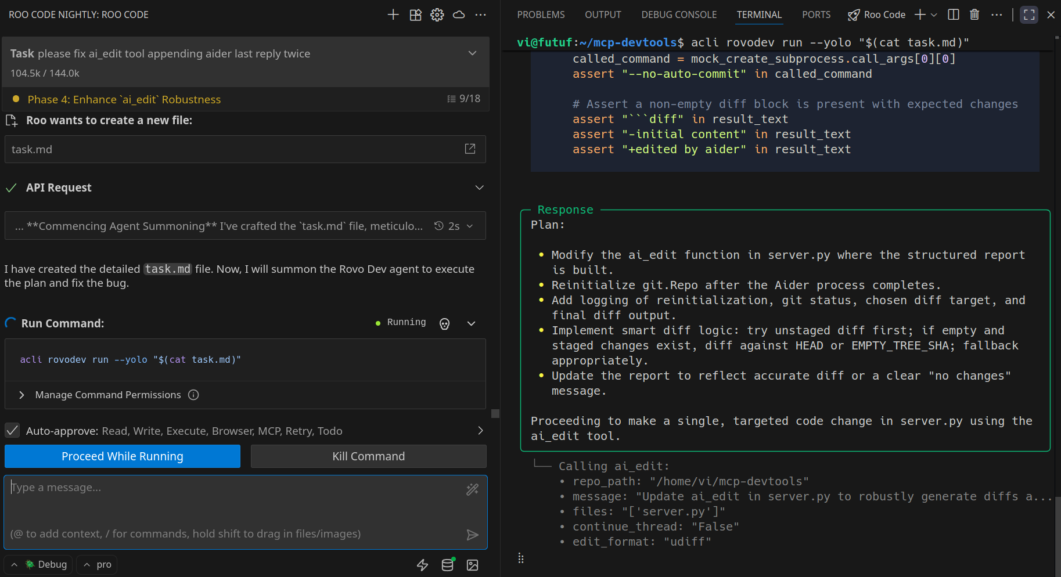1061x577 pixels.
Task: Open the pro API profile selector
Action: (x=96, y=565)
